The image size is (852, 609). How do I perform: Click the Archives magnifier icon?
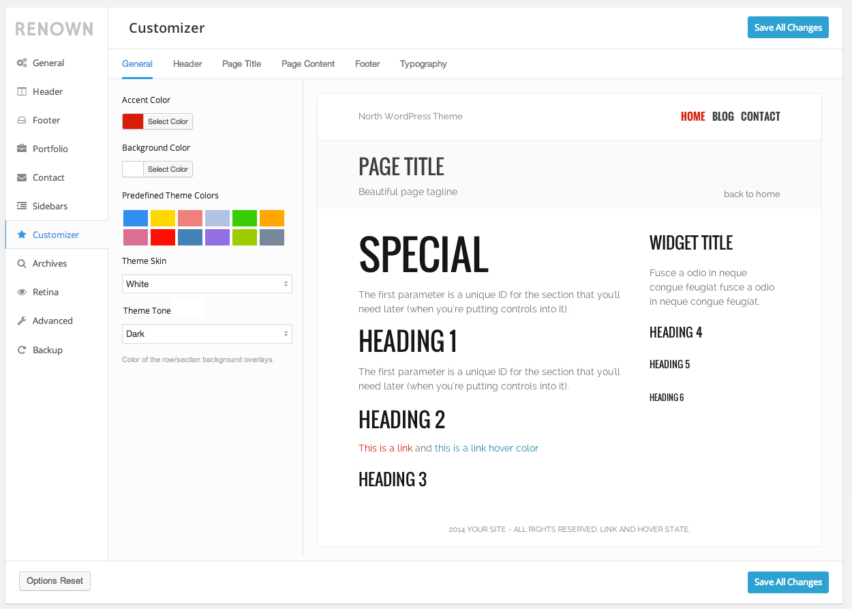[x=21, y=263]
